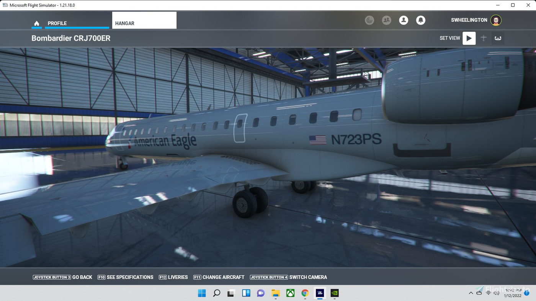Click the grayed-out spiral icon near notifications

(x=369, y=20)
